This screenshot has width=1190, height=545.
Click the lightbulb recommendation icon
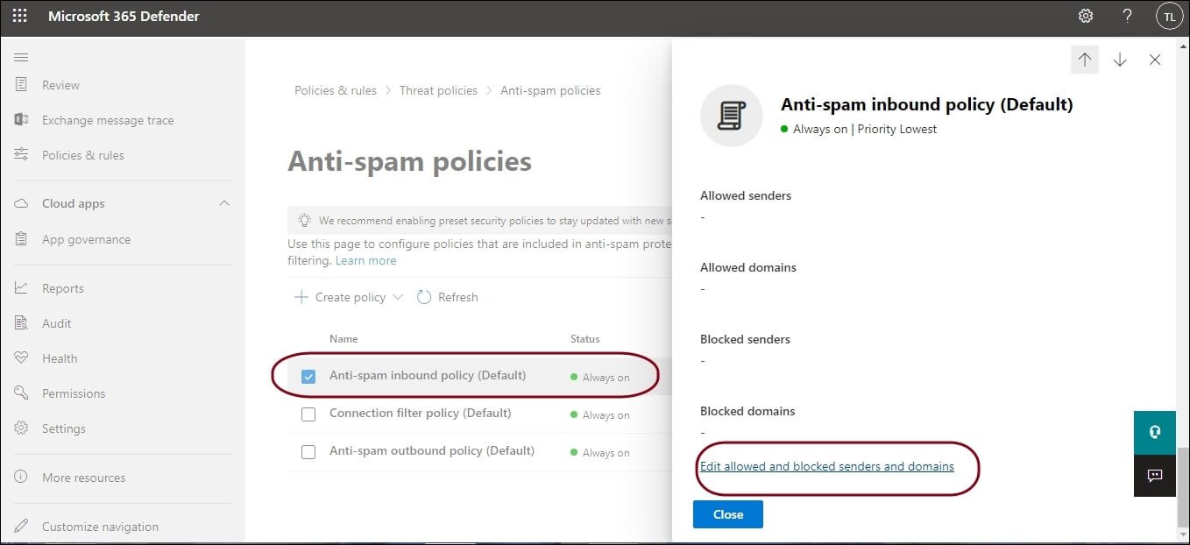click(304, 221)
